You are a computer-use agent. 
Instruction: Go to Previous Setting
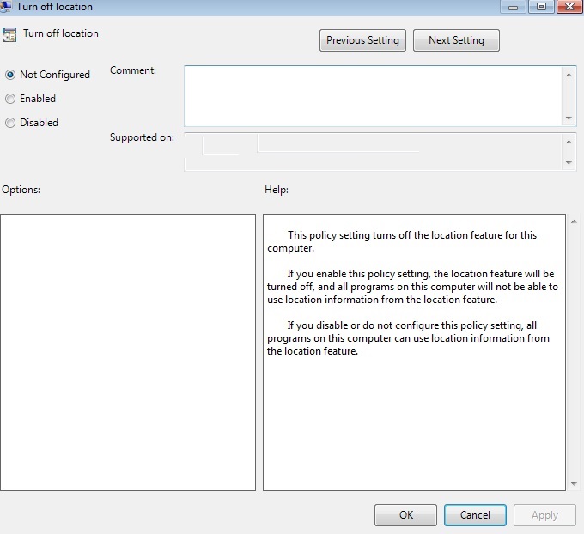362,40
